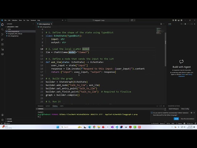
Task: Click the editor vertical scrollbar
Action: click(166, 49)
